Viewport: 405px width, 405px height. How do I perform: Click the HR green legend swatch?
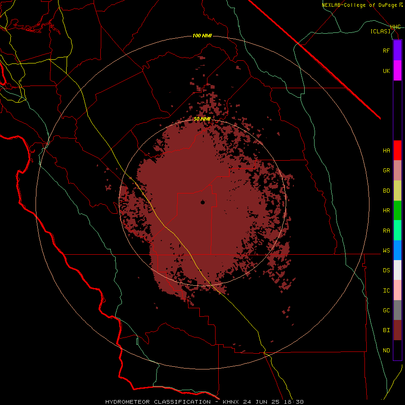397,211
